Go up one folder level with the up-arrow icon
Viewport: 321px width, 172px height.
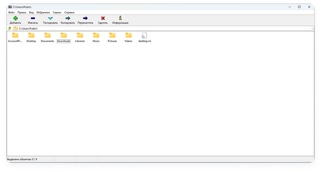tap(9, 28)
